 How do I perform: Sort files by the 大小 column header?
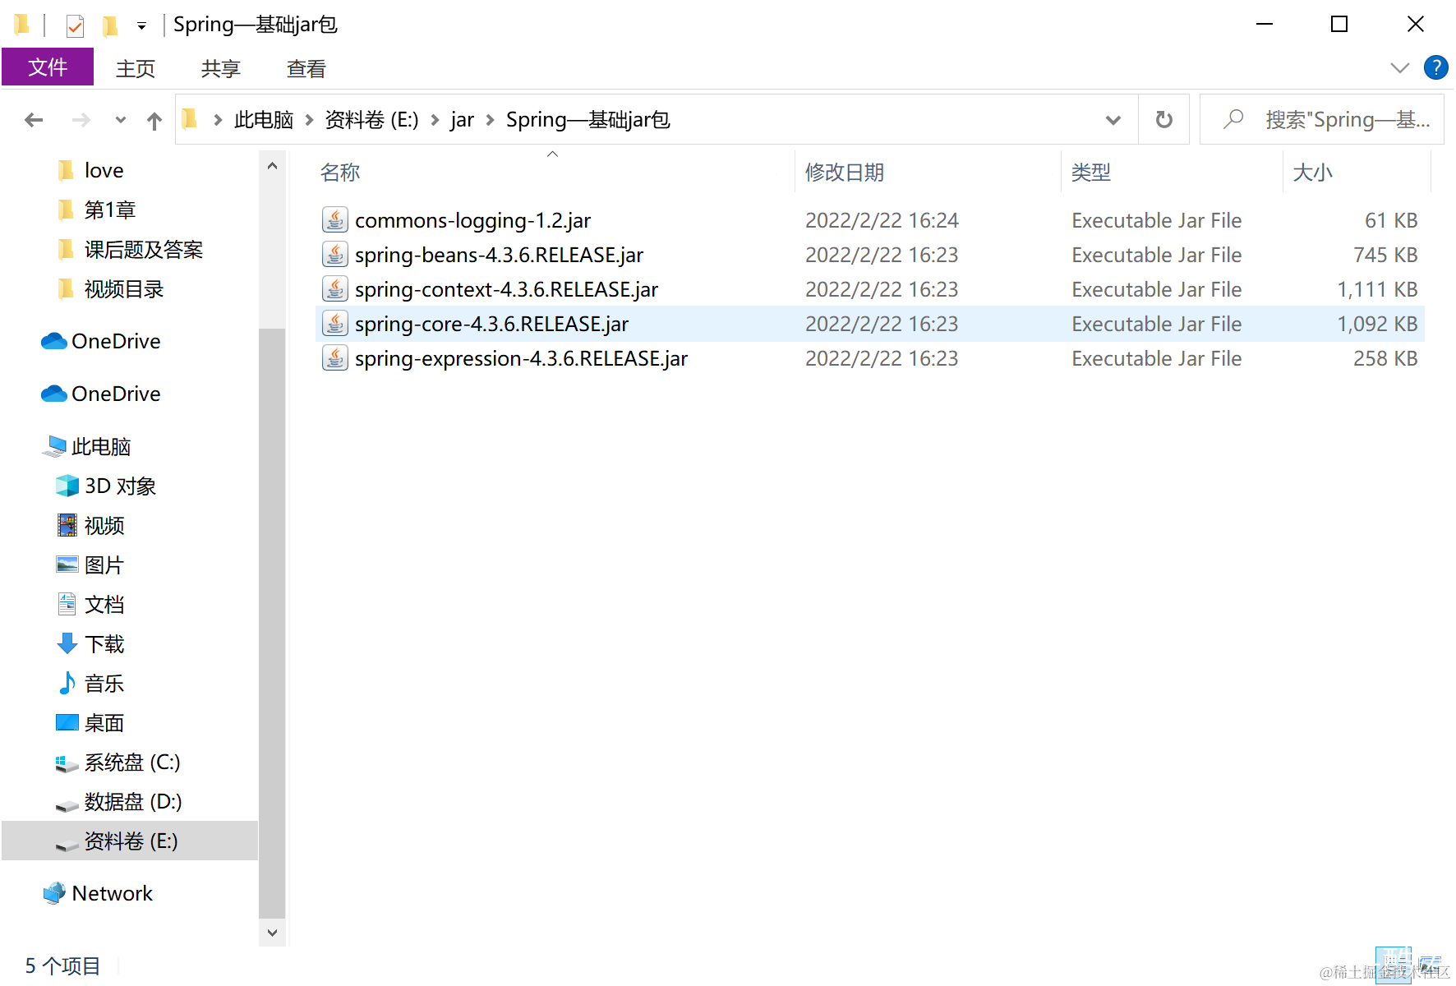(x=1312, y=173)
